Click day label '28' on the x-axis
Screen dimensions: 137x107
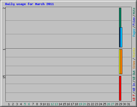116,104
